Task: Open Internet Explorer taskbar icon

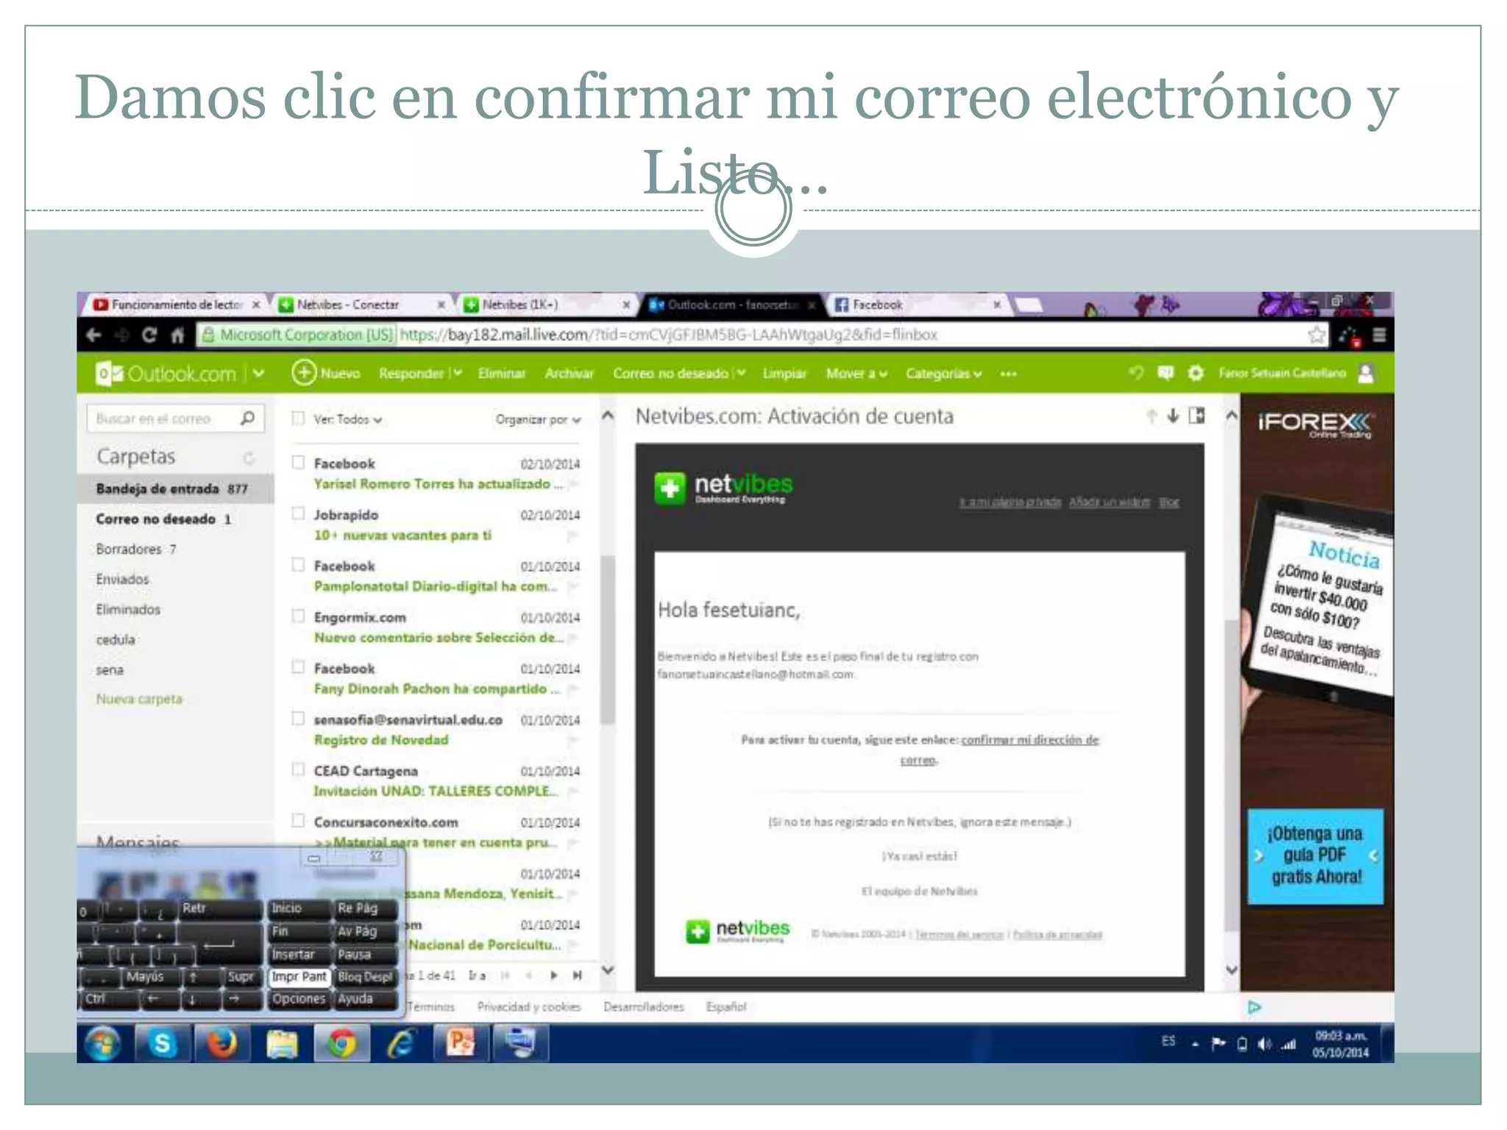Action: click(x=401, y=1043)
